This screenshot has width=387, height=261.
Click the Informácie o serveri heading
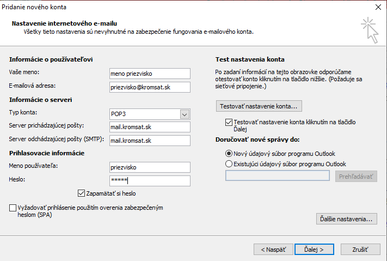point(40,100)
